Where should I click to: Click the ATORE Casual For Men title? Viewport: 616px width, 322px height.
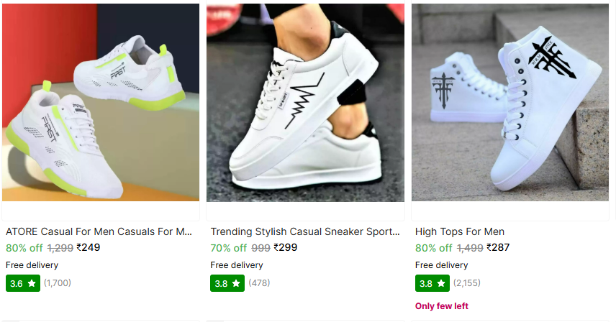[99, 231]
